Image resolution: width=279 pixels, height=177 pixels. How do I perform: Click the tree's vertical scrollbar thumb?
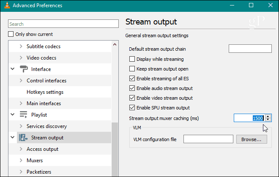115,149
